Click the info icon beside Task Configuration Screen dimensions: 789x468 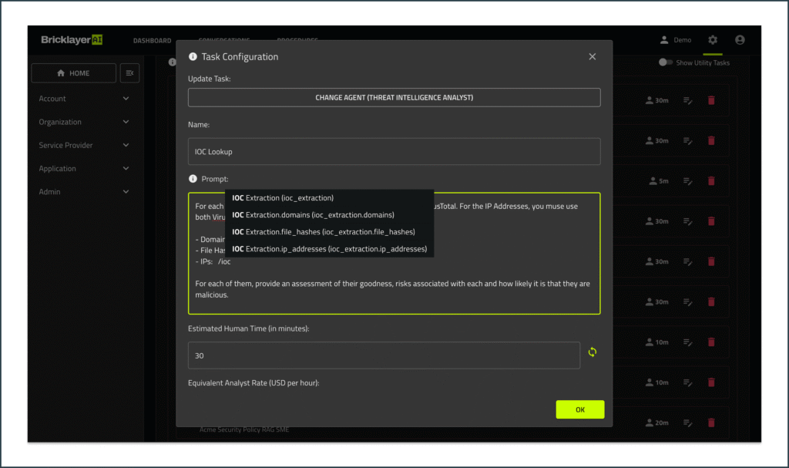click(193, 56)
